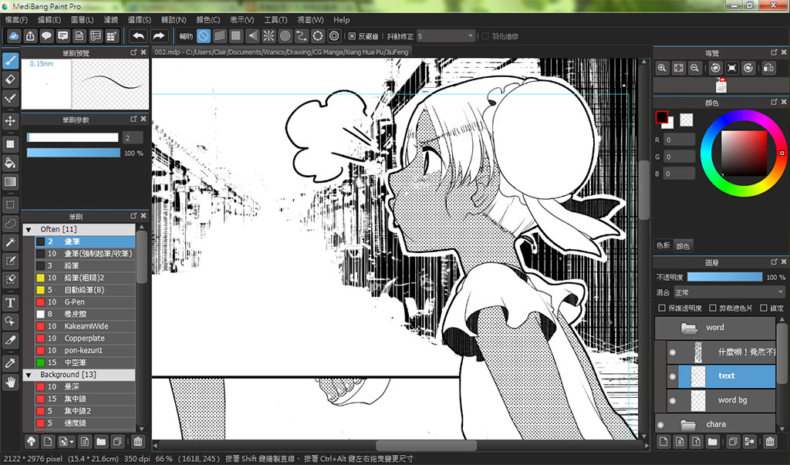Select the KakeamiWide brush
The width and height of the screenshot is (790, 465).
pyautogui.click(x=85, y=326)
